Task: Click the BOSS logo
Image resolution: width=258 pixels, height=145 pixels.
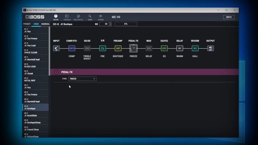Action: pos(35,17)
